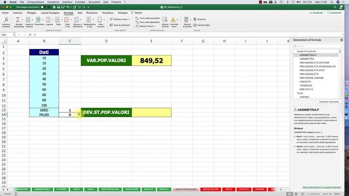The width and height of the screenshot is (349, 196).
Task: Open the Controllo errori dropdown arrow
Action: pyautogui.click(x=177, y=20)
